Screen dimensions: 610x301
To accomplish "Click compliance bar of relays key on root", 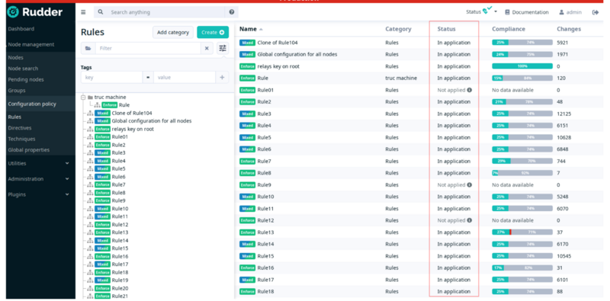I will 522,66.
